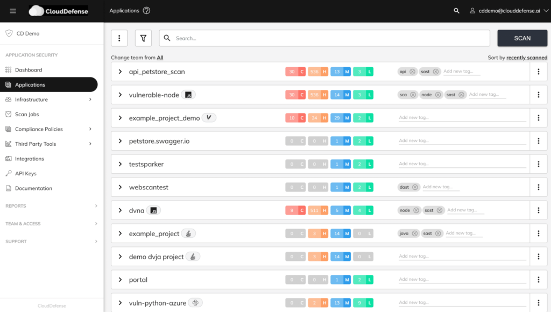
Task: Open vulnerable-node row options menu
Action: point(538,95)
